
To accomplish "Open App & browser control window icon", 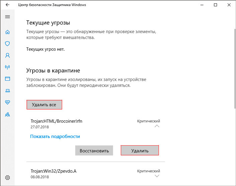I will point(7,79).
